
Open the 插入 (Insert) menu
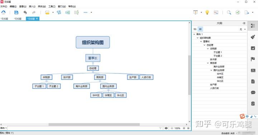tap(32, 6)
